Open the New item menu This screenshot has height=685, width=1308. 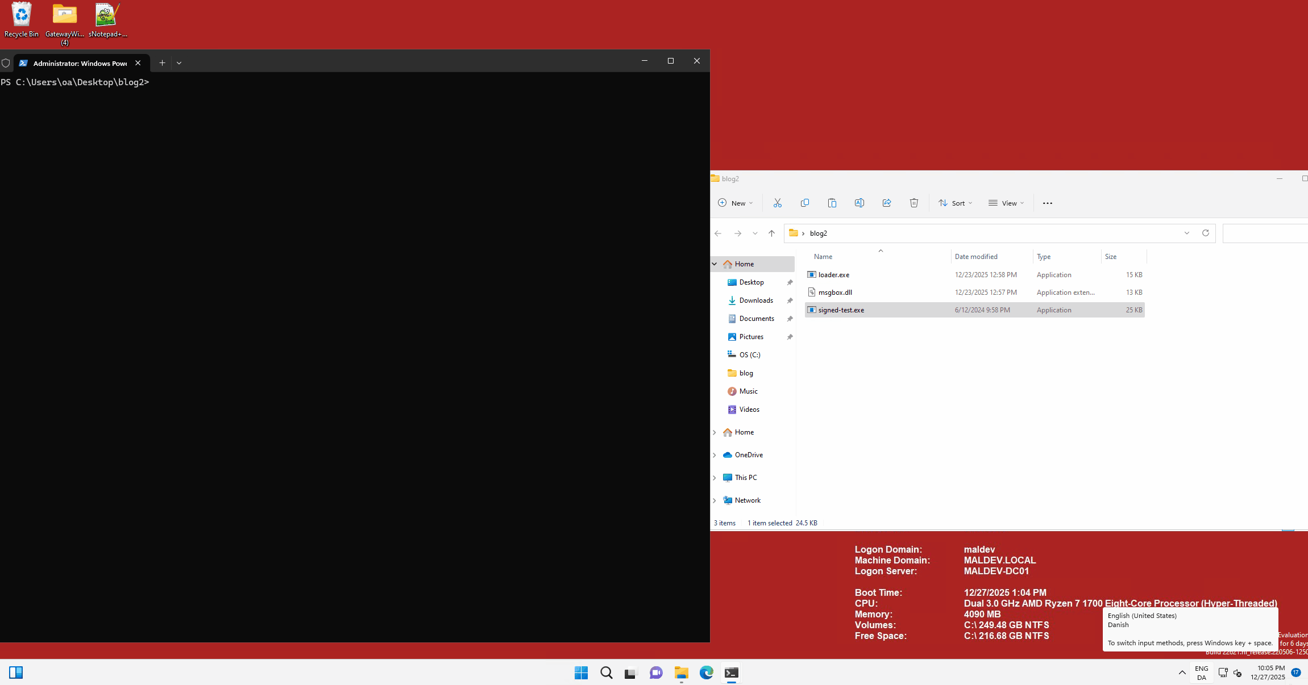pyautogui.click(x=735, y=203)
